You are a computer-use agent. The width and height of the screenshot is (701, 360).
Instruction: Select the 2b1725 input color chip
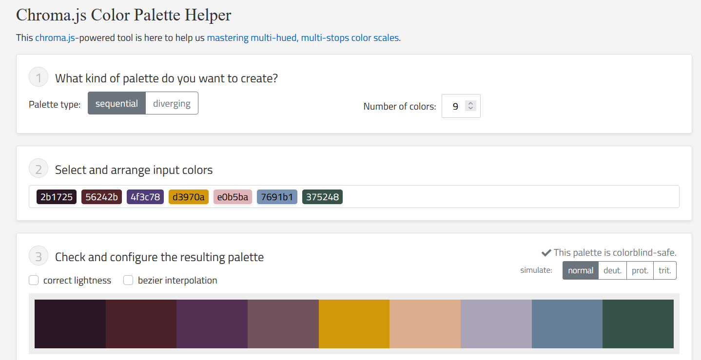click(x=57, y=197)
